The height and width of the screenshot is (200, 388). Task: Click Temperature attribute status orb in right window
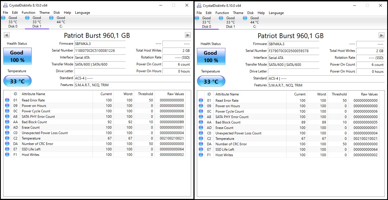click(201, 139)
